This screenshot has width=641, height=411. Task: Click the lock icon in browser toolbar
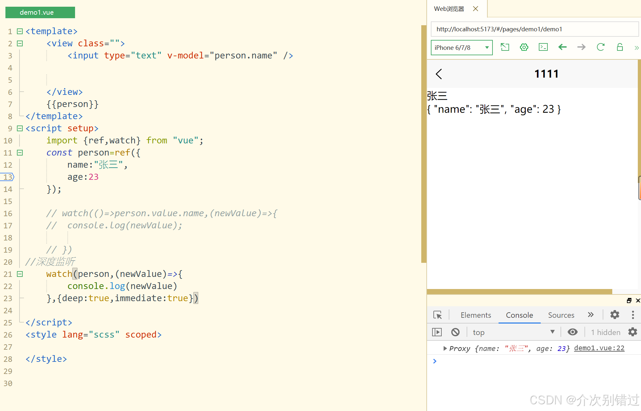620,47
